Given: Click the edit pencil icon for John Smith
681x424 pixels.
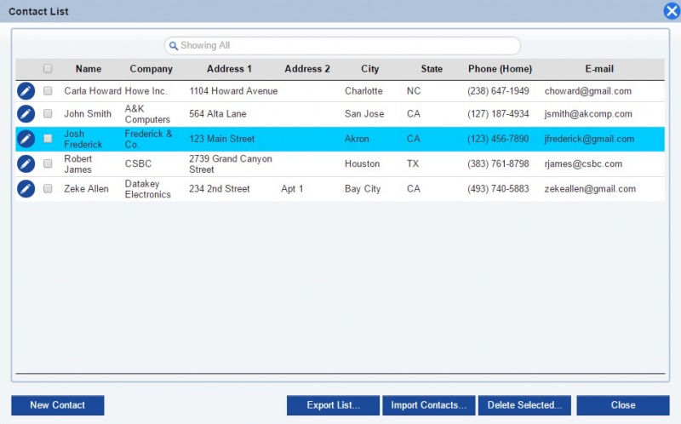Looking at the screenshot, I should pos(26,114).
